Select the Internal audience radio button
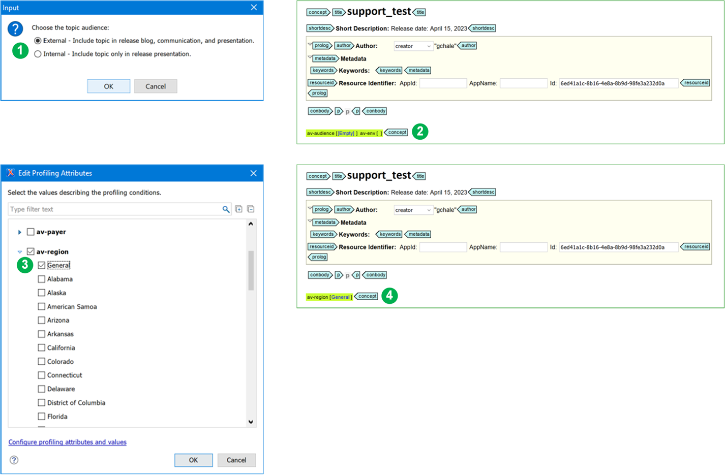This screenshot has height=475, width=725. (38, 54)
